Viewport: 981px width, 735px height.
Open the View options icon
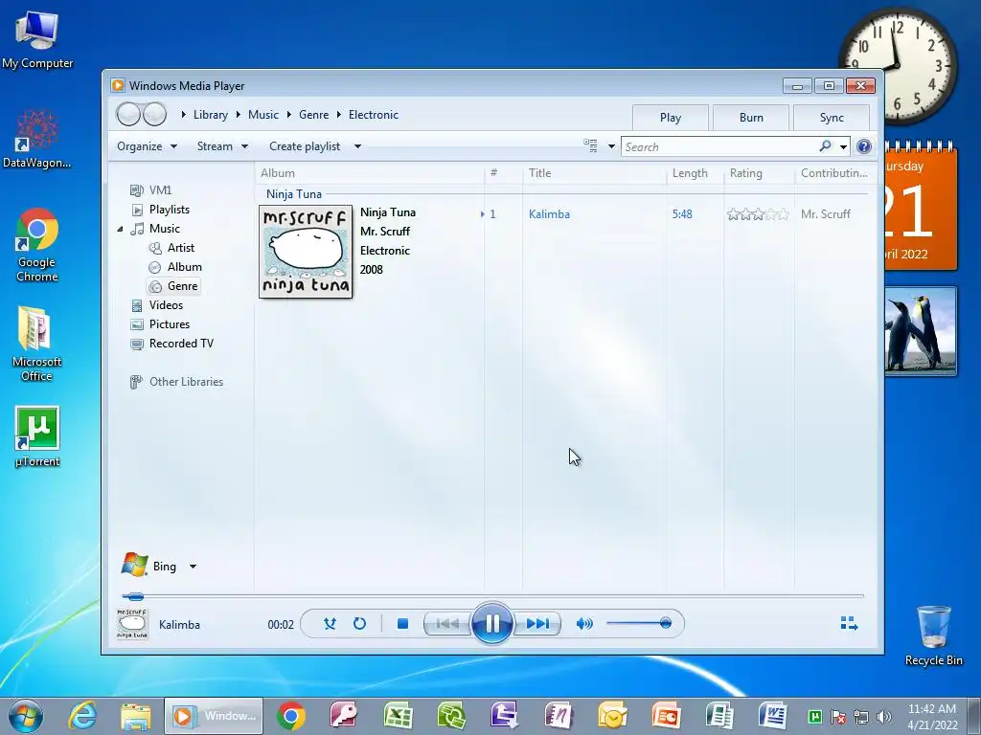point(590,145)
